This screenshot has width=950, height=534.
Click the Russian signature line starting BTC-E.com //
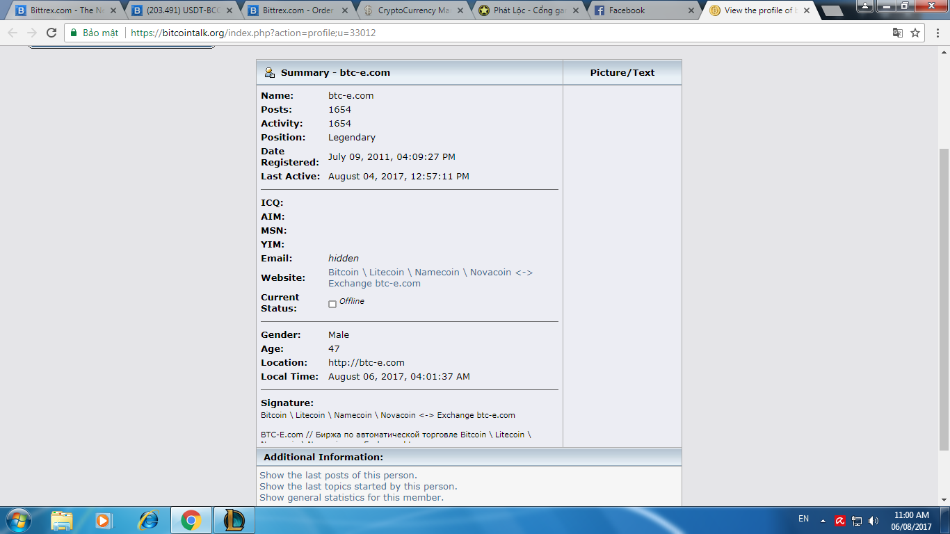tap(396, 435)
